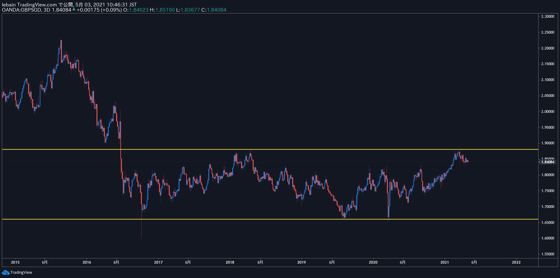Click the 3D interval label in header
The image size is (560, 278).
[x=47, y=10]
